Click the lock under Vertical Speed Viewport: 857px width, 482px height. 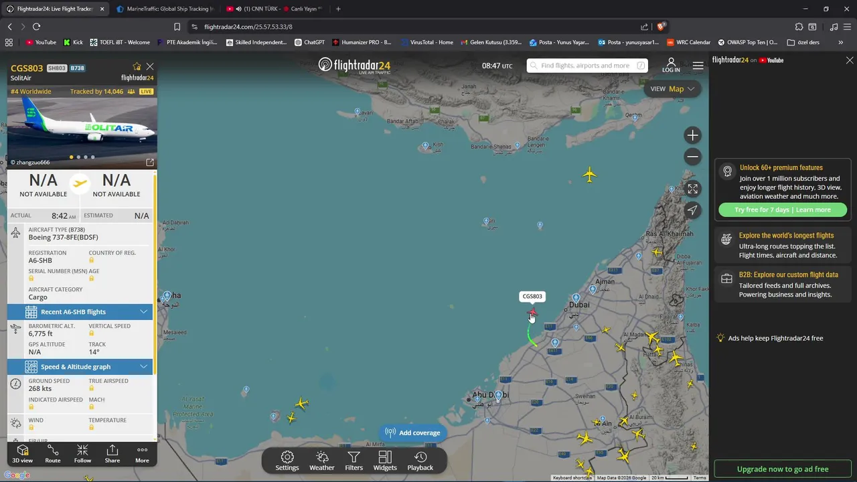(x=92, y=333)
